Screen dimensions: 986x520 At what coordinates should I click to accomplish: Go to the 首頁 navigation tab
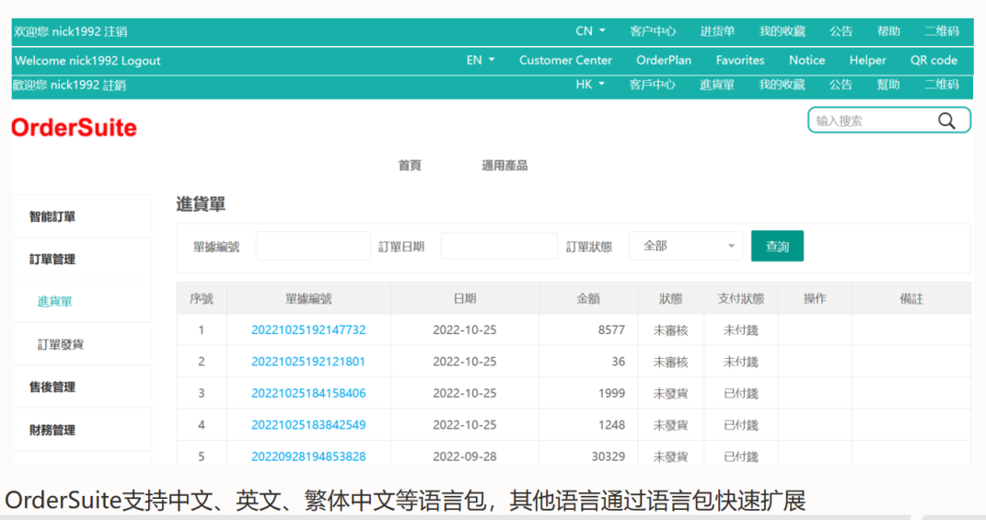pos(410,166)
